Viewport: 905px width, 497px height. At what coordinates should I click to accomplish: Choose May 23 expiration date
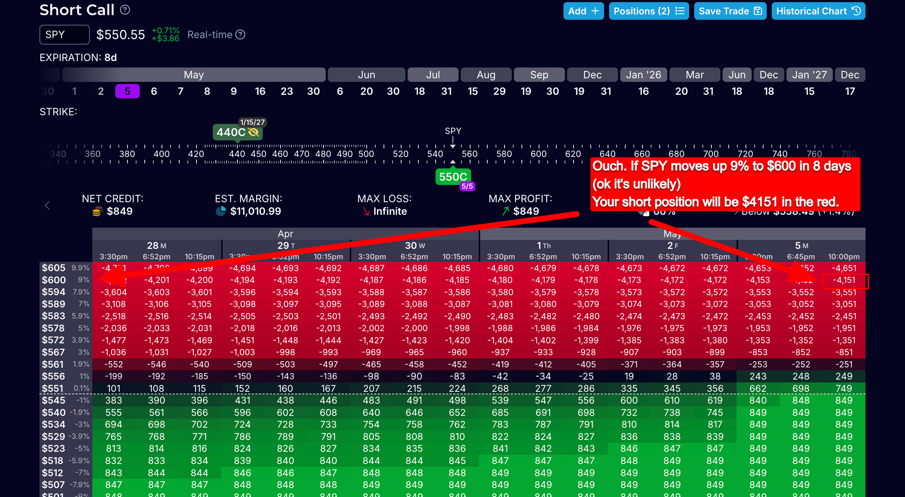click(287, 91)
